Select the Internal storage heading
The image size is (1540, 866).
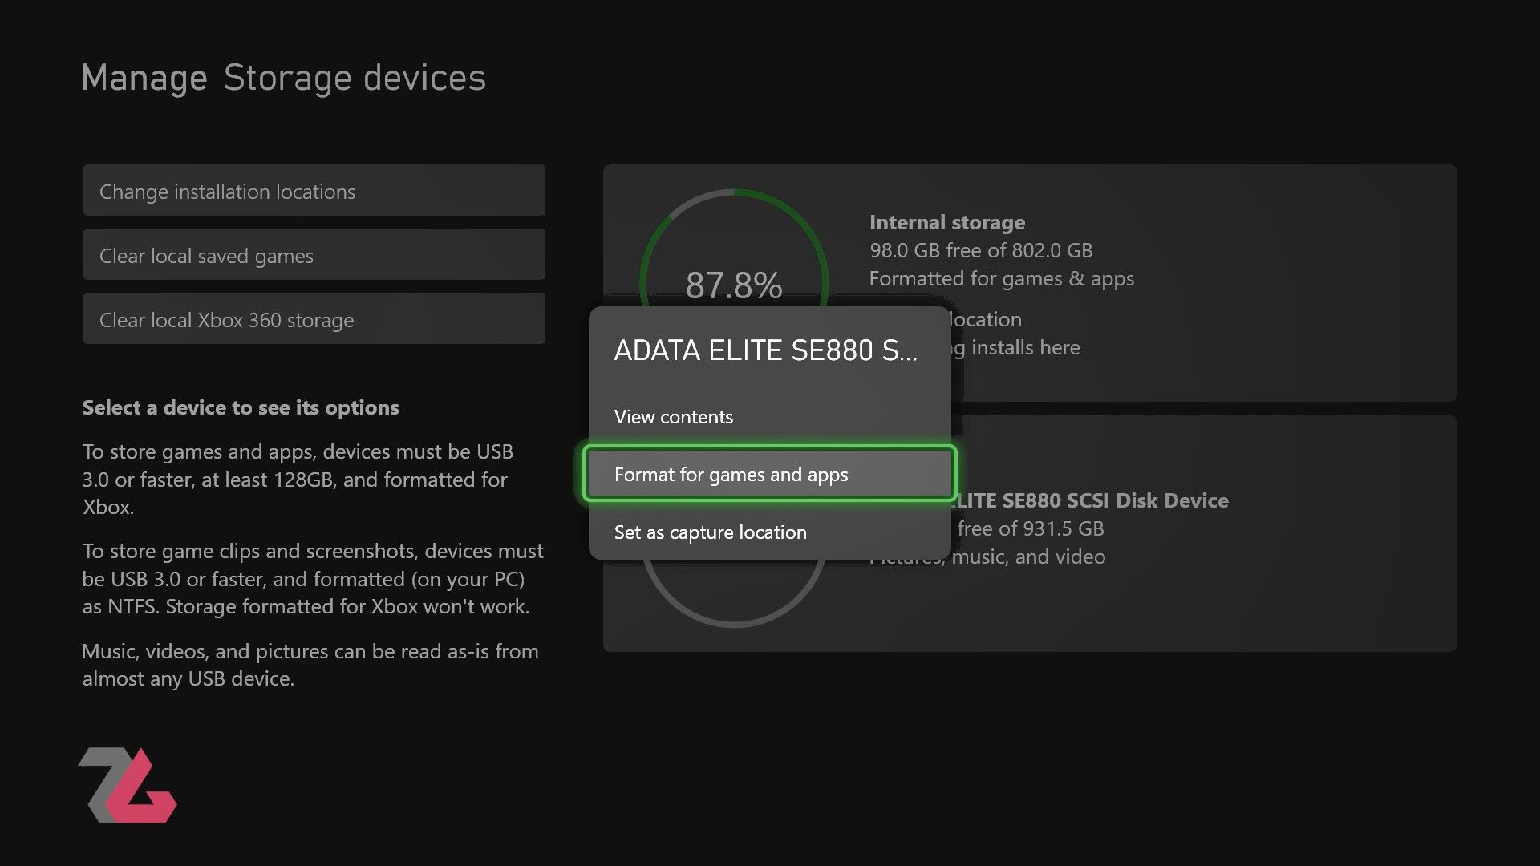[x=947, y=222]
